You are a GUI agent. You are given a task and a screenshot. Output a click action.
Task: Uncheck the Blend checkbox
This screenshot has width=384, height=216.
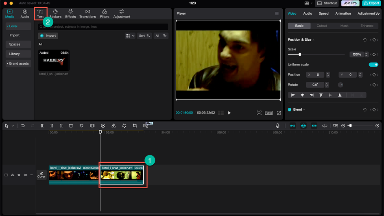click(290, 110)
